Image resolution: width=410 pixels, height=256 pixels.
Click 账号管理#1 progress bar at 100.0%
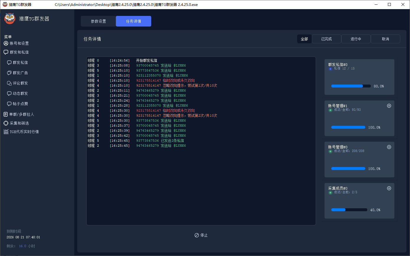(x=348, y=127)
